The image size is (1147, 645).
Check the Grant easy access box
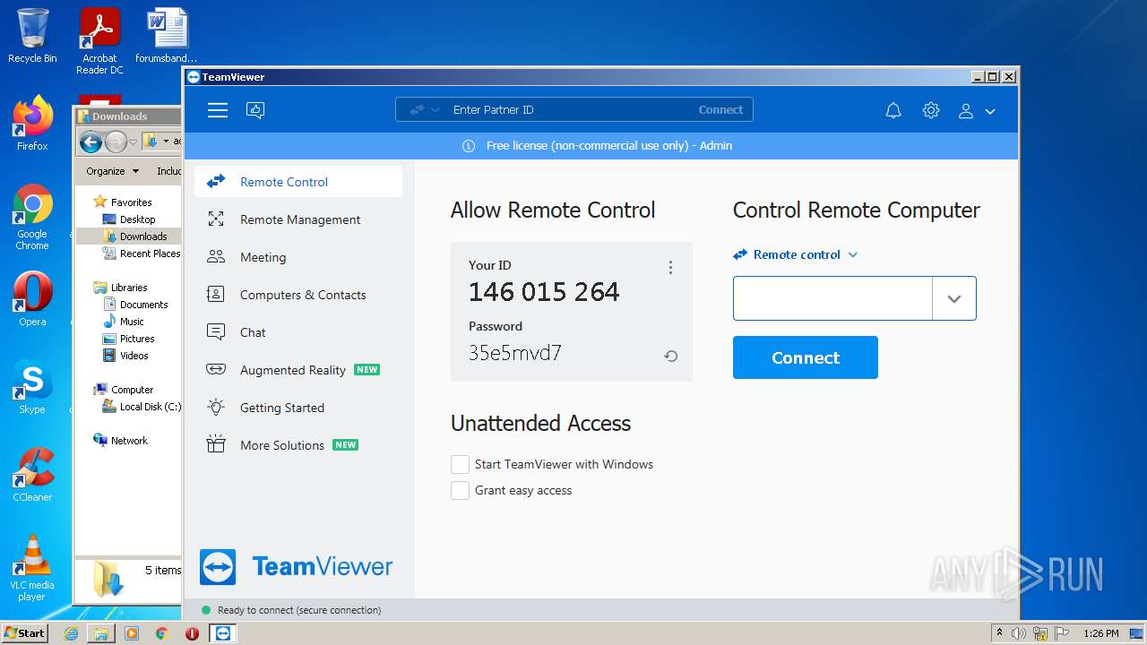(x=460, y=490)
